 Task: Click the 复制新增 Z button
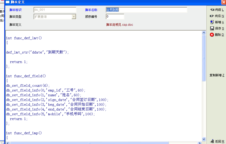point(217,75)
